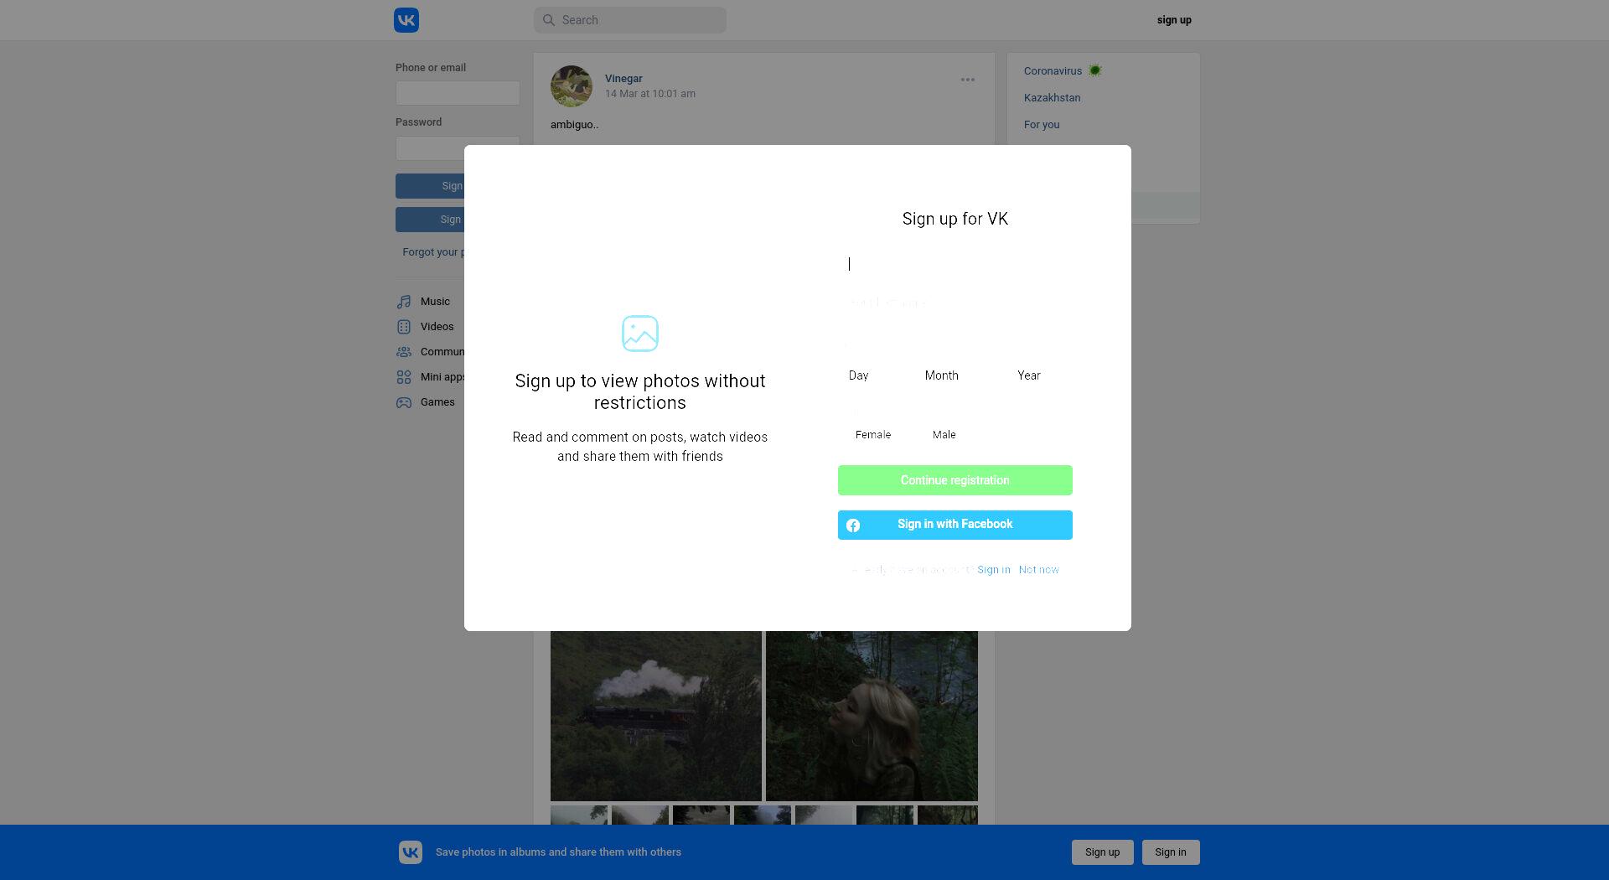Click the Communities people icon
The image size is (1609, 880).
click(404, 352)
